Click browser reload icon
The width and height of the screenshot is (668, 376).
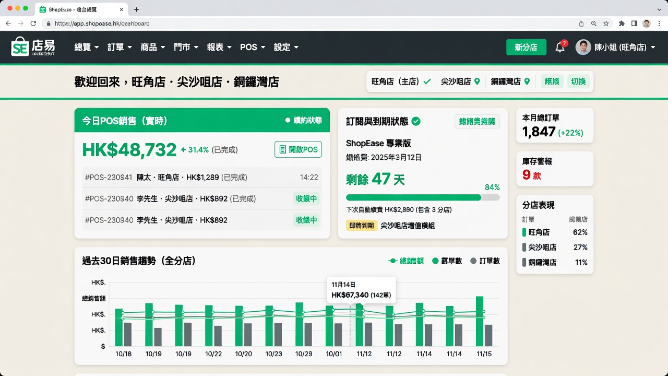tap(33, 23)
